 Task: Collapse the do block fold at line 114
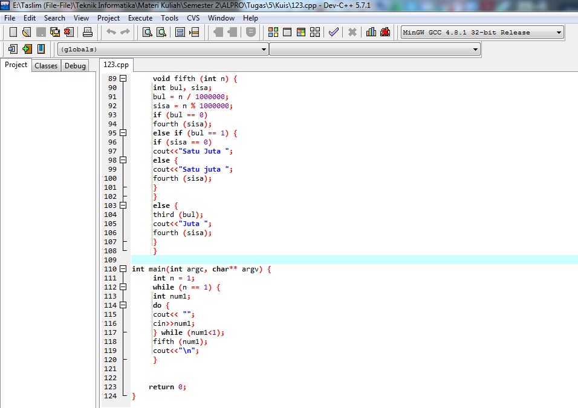pos(123,305)
